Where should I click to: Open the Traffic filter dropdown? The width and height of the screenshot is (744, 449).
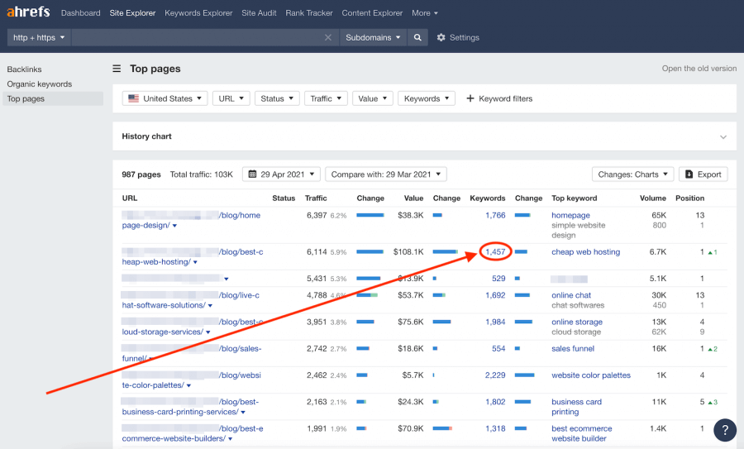tap(326, 98)
